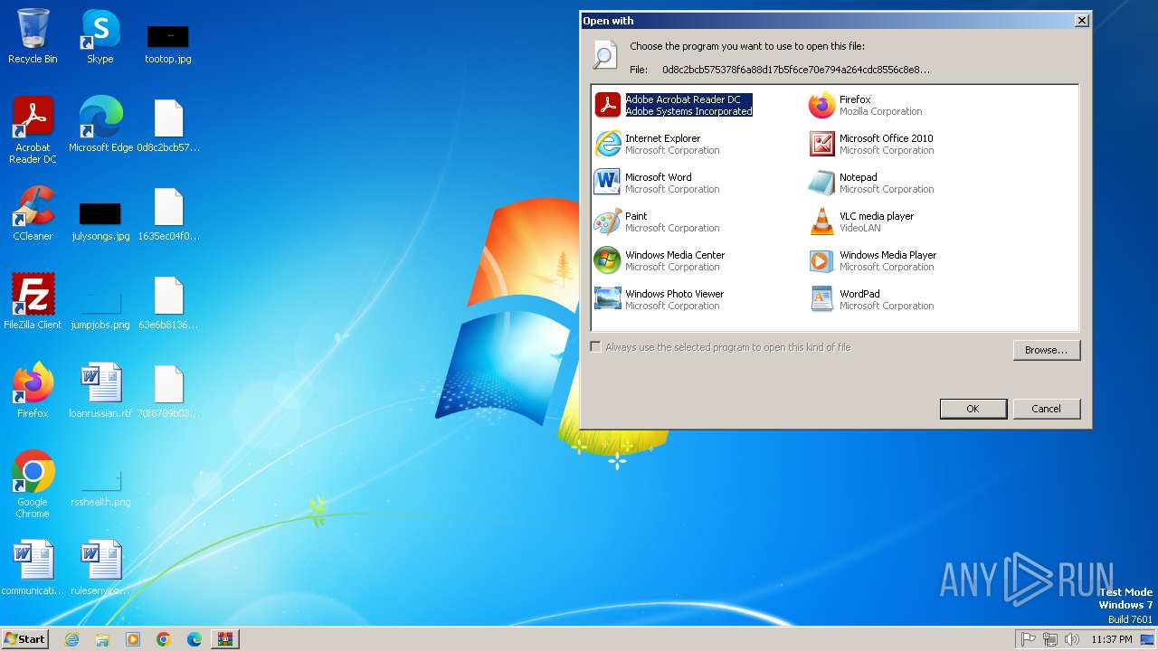This screenshot has width=1158, height=651.
Task: Launch Google Chrome from the taskbar
Action: click(x=164, y=639)
